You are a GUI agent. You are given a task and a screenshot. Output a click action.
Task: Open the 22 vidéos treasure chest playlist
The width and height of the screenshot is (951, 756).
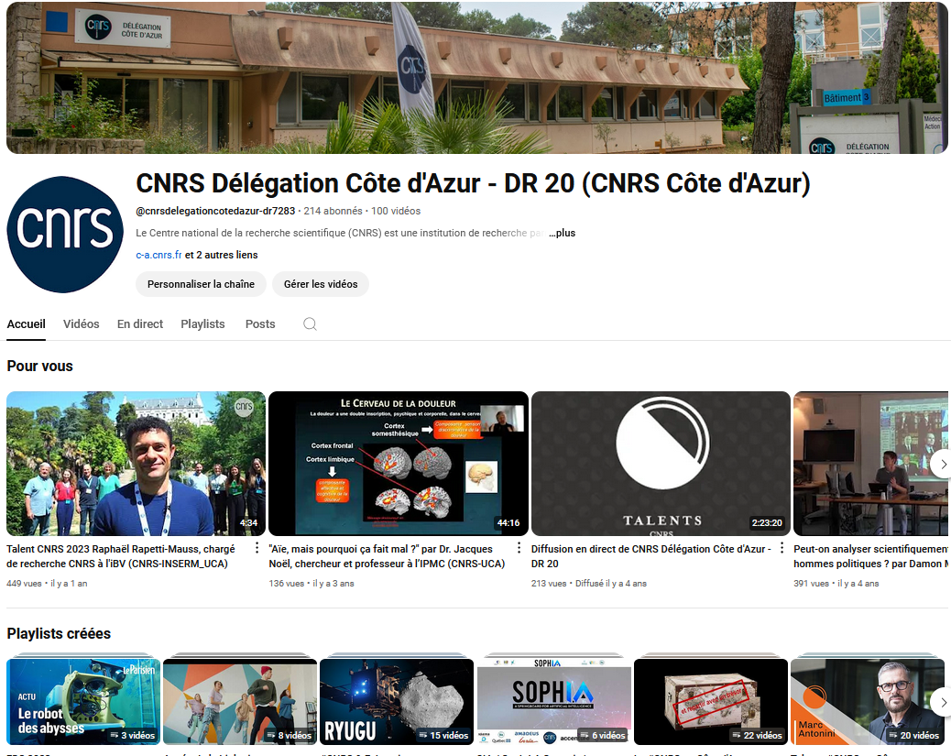pyautogui.click(x=711, y=702)
